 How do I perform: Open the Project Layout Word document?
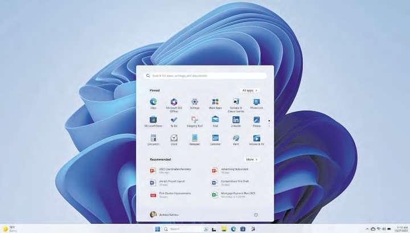click(167, 182)
